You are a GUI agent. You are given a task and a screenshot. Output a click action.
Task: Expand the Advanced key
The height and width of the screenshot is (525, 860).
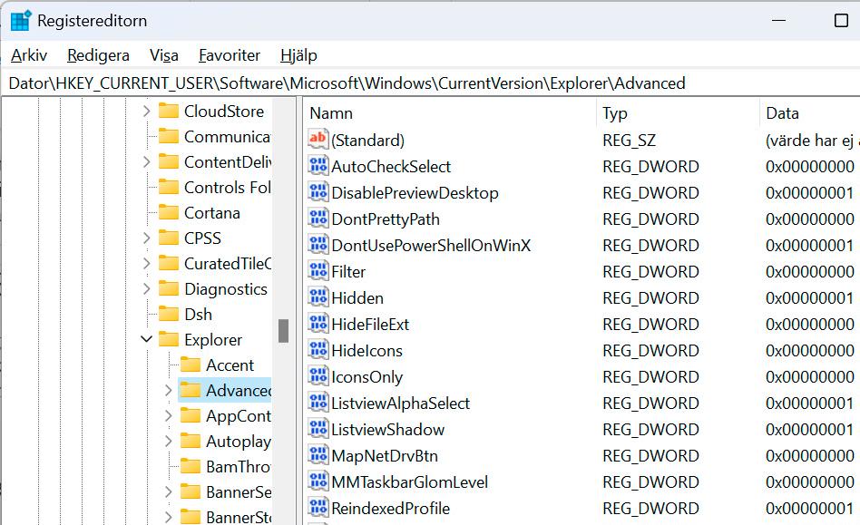(x=169, y=390)
